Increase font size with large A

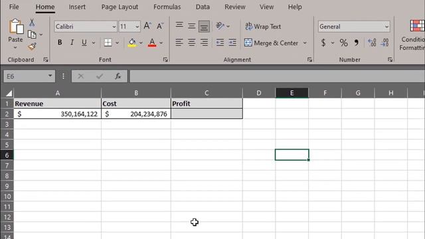click(147, 26)
